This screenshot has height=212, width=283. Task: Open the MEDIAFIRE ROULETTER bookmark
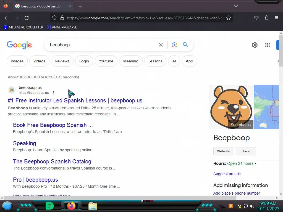tap(23, 27)
